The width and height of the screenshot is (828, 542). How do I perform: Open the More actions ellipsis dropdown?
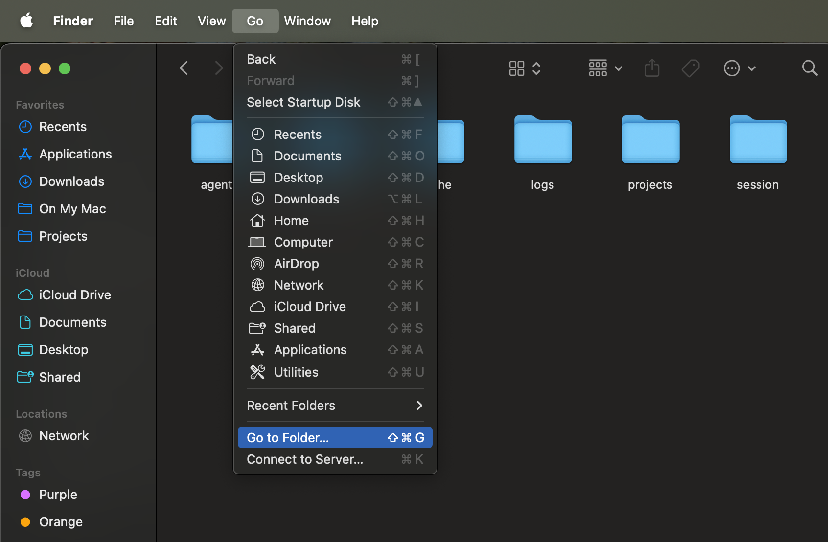tap(739, 68)
